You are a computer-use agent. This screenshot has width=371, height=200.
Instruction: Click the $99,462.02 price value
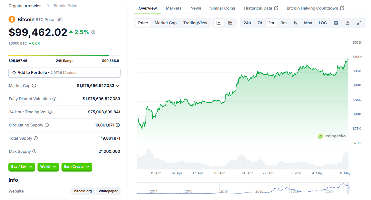click(38, 32)
